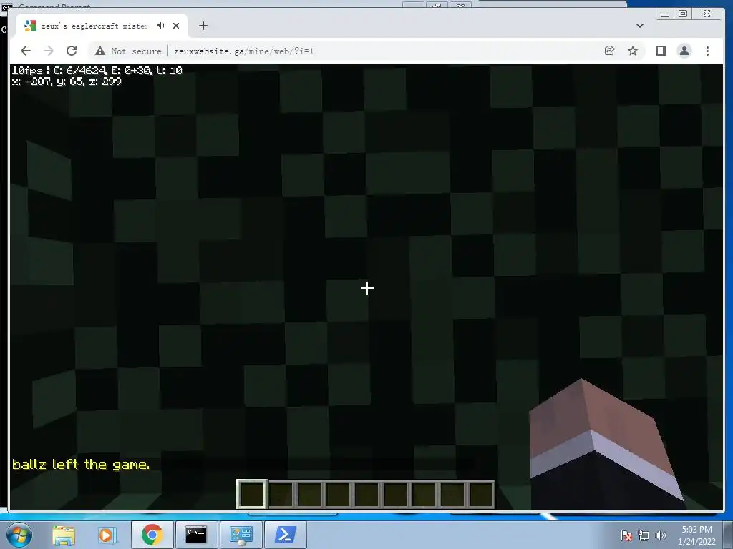Open a new tab with the plus button
This screenshot has height=549, width=733.
203,26
